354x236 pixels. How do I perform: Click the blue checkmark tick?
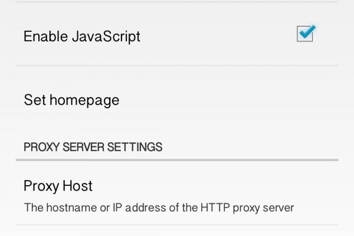(307, 32)
